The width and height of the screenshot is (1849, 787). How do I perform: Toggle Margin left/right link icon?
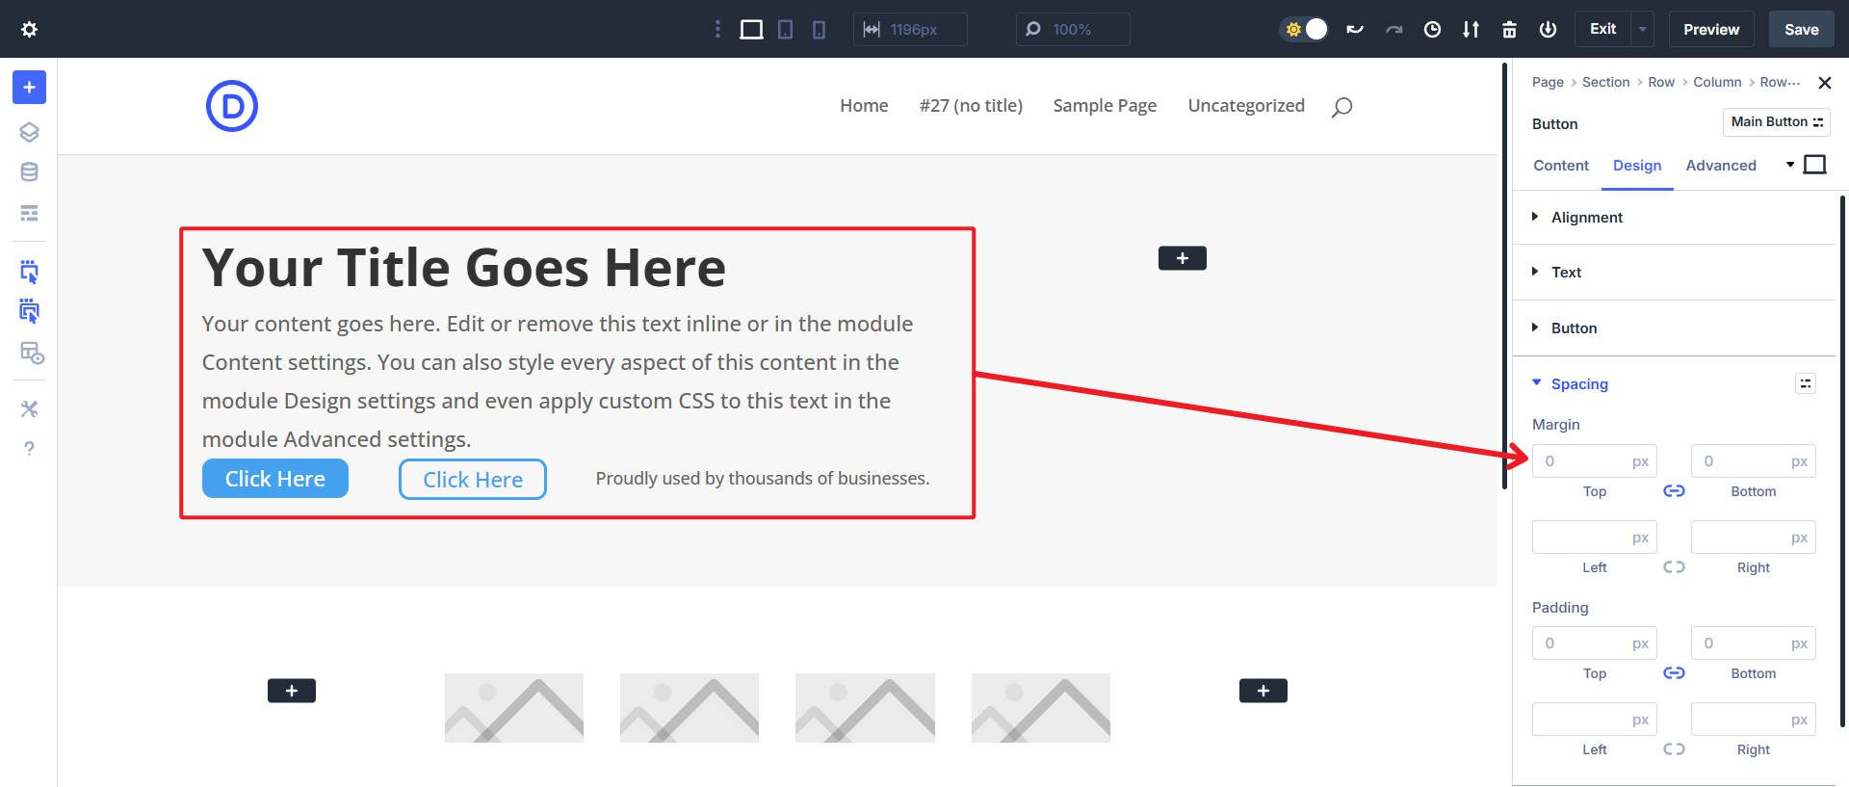pos(1674,567)
